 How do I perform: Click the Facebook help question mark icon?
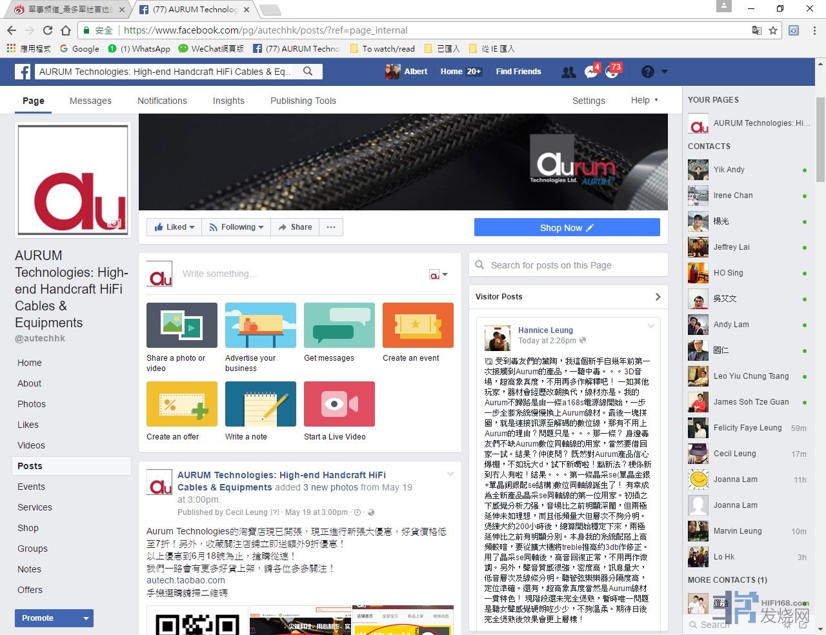(x=648, y=72)
